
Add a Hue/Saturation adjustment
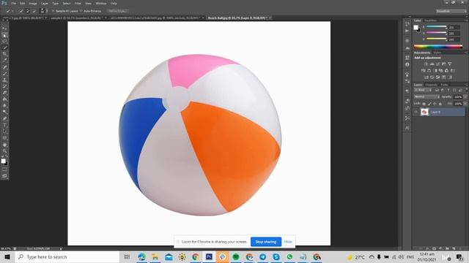(x=423, y=71)
